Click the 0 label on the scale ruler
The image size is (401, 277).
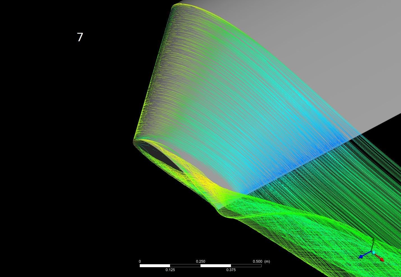pos(140,261)
